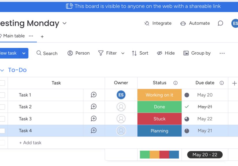Click Task 2 completed checkmark icon

187,107
